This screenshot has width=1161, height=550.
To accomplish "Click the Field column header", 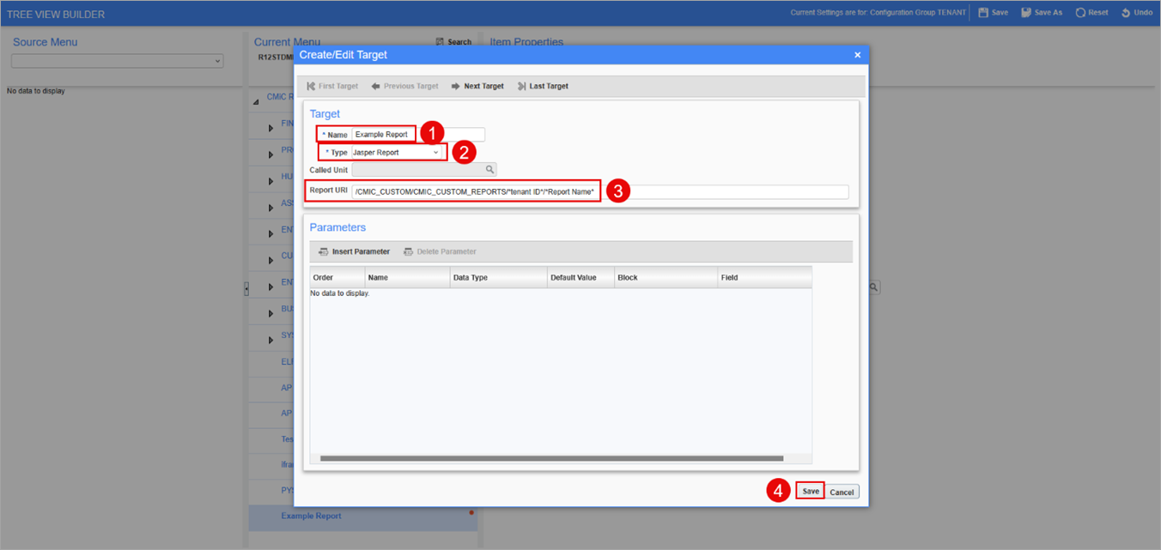I will pyautogui.click(x=765, y=278).
